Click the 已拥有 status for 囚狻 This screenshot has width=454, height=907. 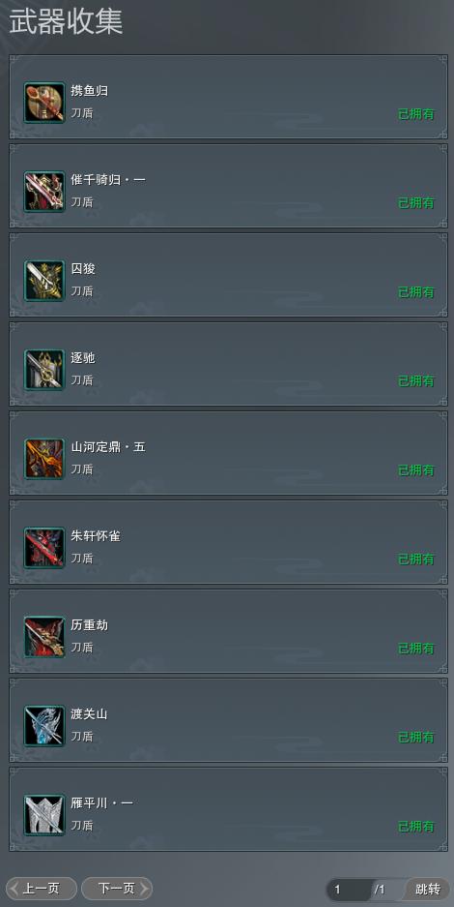point(416,292)
